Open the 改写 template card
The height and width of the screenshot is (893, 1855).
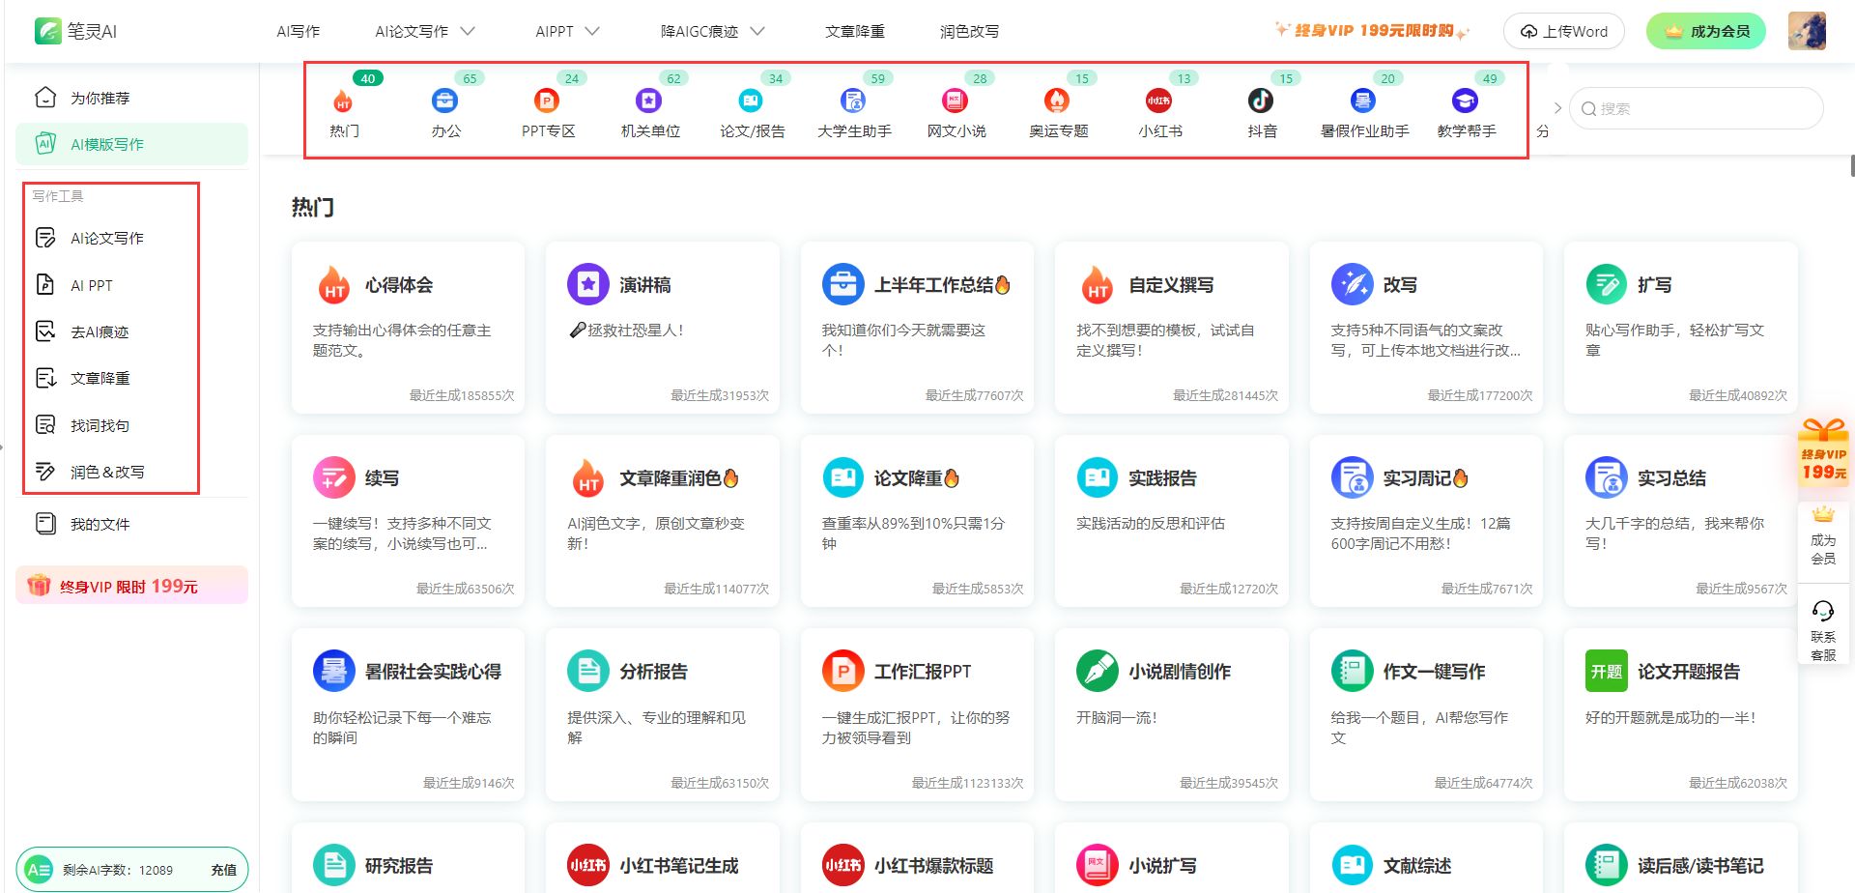(1426, 328)
